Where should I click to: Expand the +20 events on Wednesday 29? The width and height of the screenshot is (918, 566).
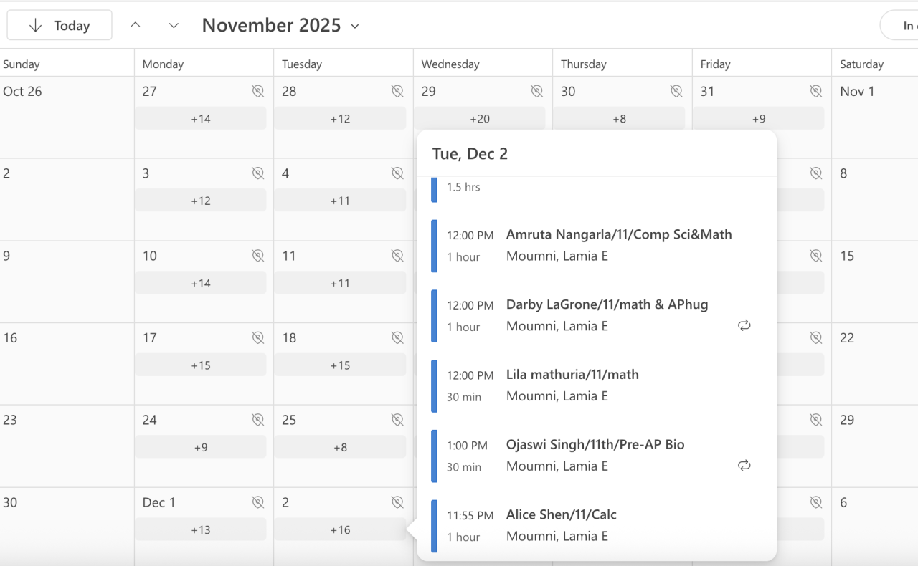[479, 119]
